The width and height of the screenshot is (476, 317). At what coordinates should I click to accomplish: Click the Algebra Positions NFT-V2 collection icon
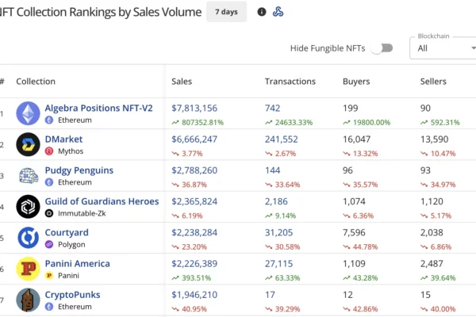[x=29, y=113]
